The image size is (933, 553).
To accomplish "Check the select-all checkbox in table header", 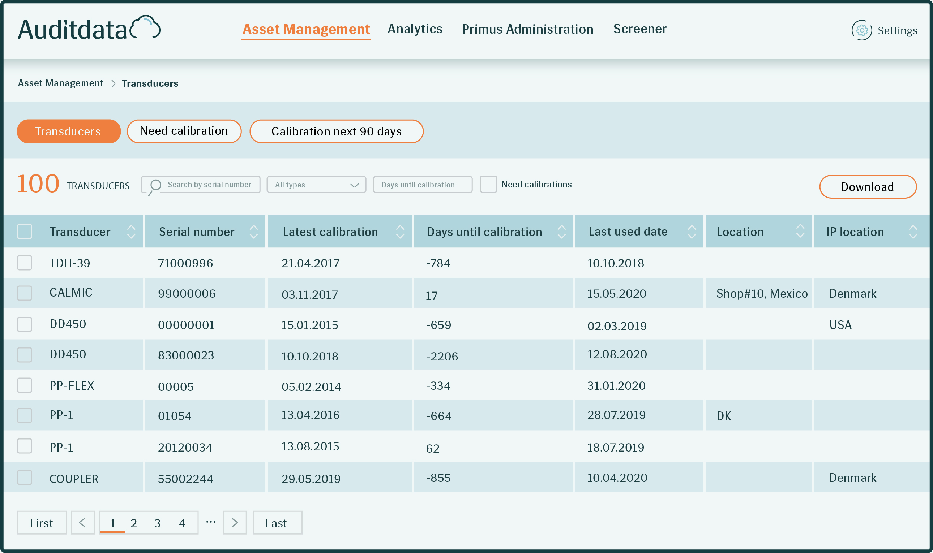I will [24, 232].
